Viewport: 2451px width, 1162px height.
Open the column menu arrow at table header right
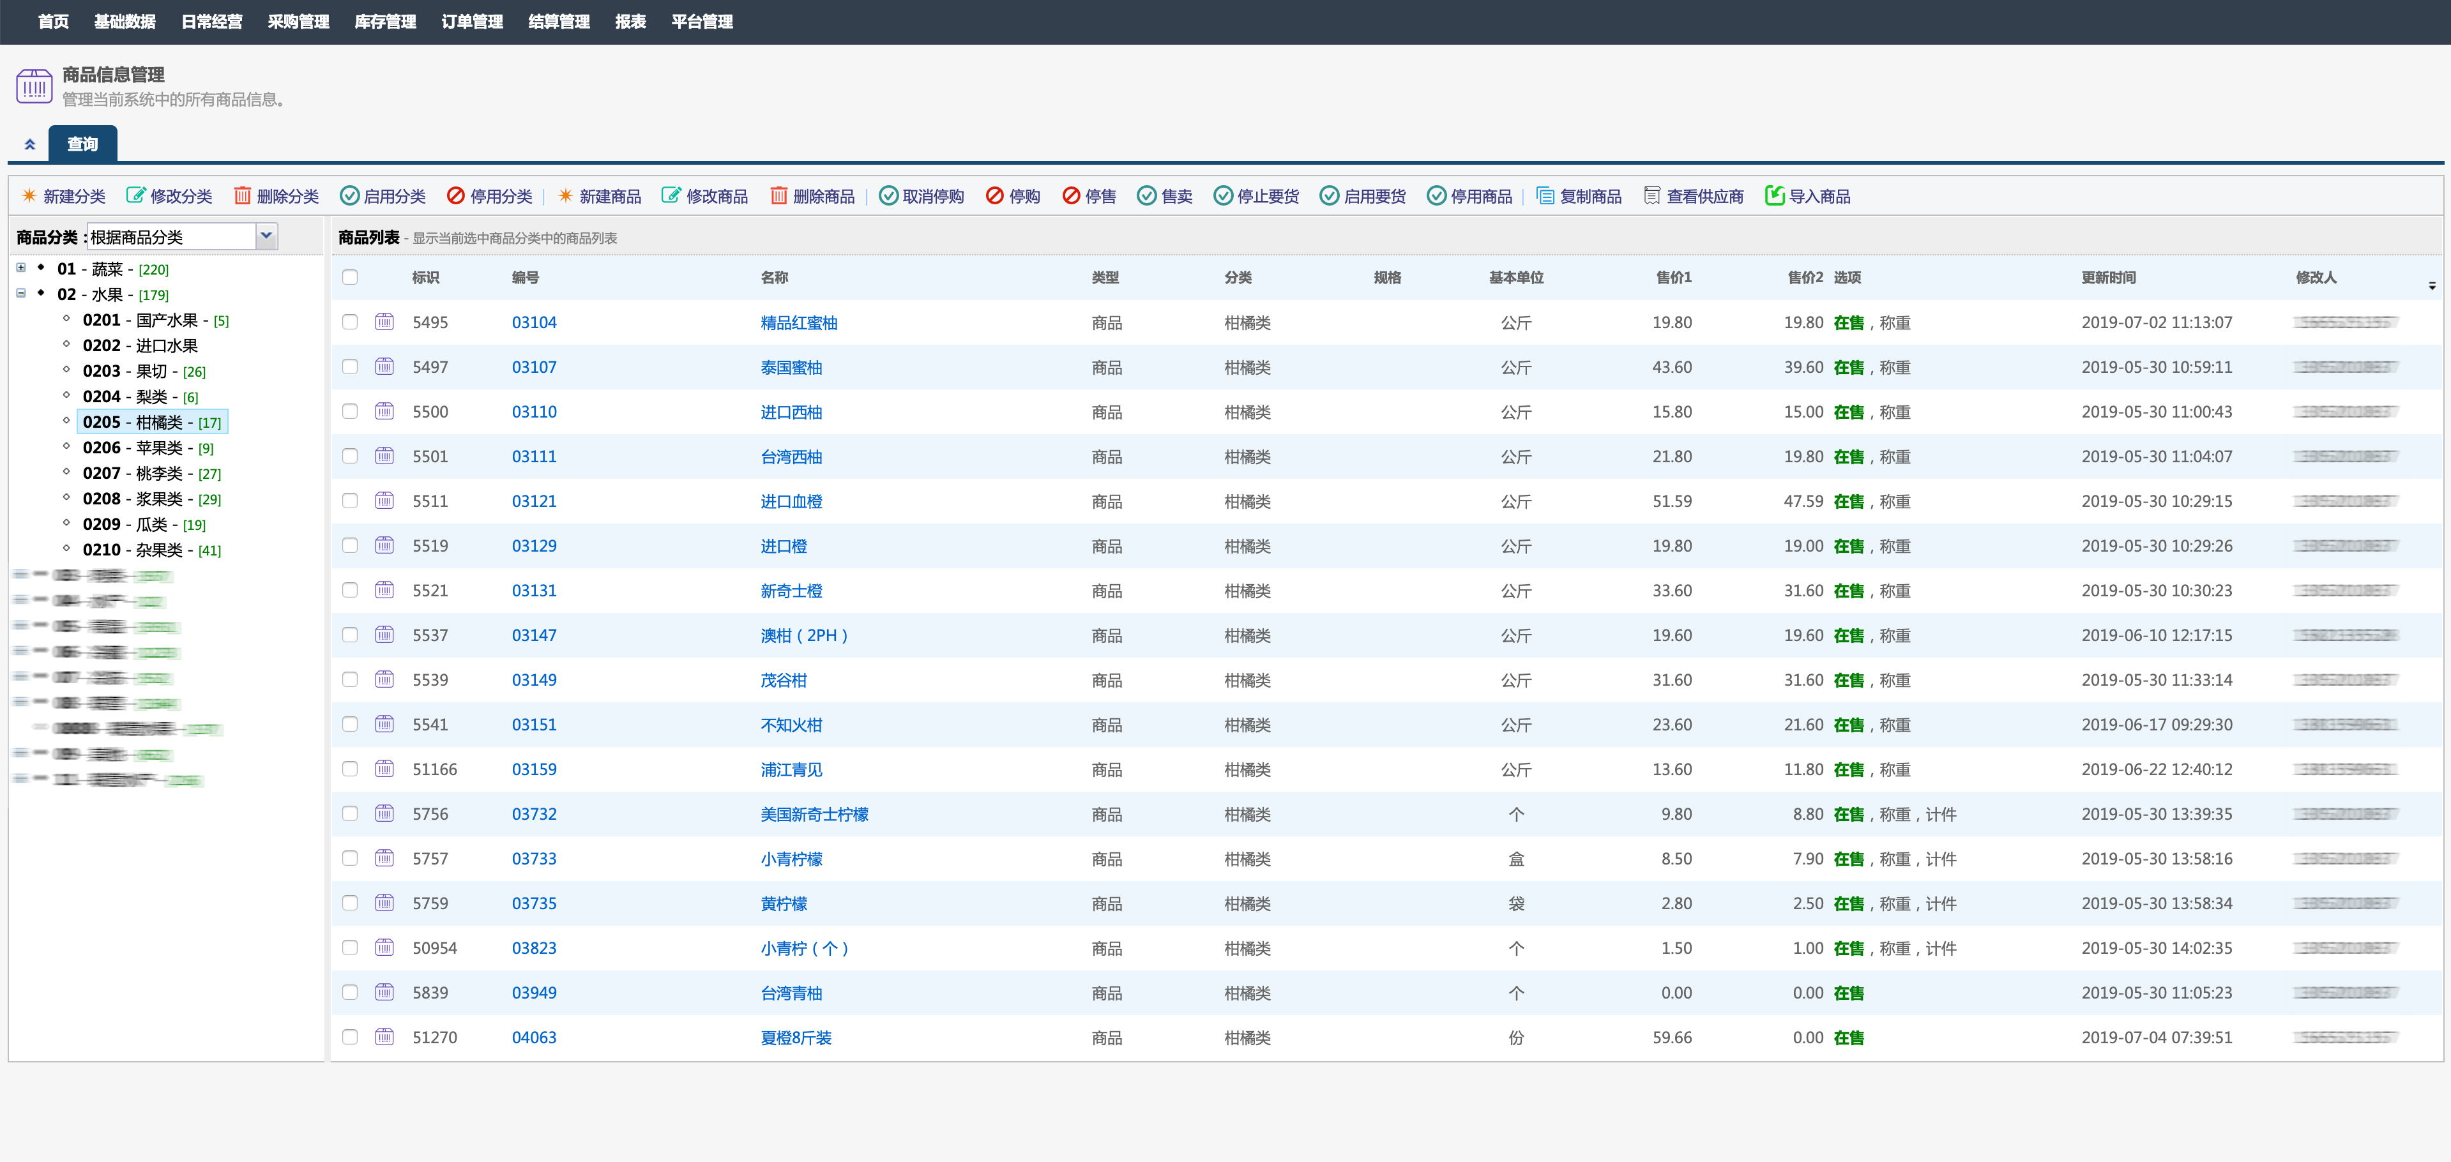[2432, 285]
